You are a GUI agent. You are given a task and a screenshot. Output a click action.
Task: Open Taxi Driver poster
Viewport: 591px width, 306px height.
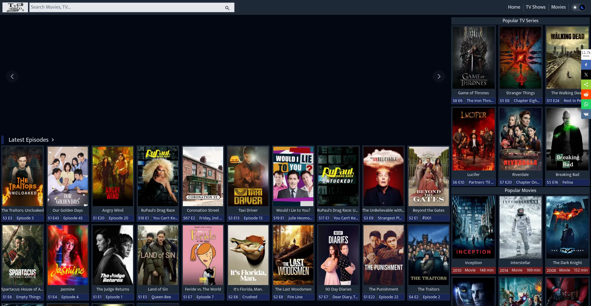point(248,176)
